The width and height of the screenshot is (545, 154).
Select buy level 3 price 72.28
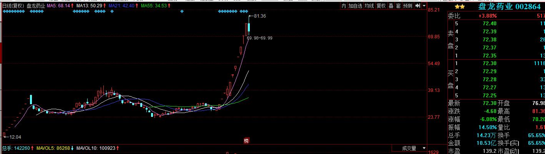coord(489,79)
